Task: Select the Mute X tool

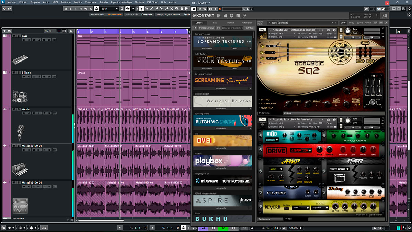Action: [x=172, y=9]
